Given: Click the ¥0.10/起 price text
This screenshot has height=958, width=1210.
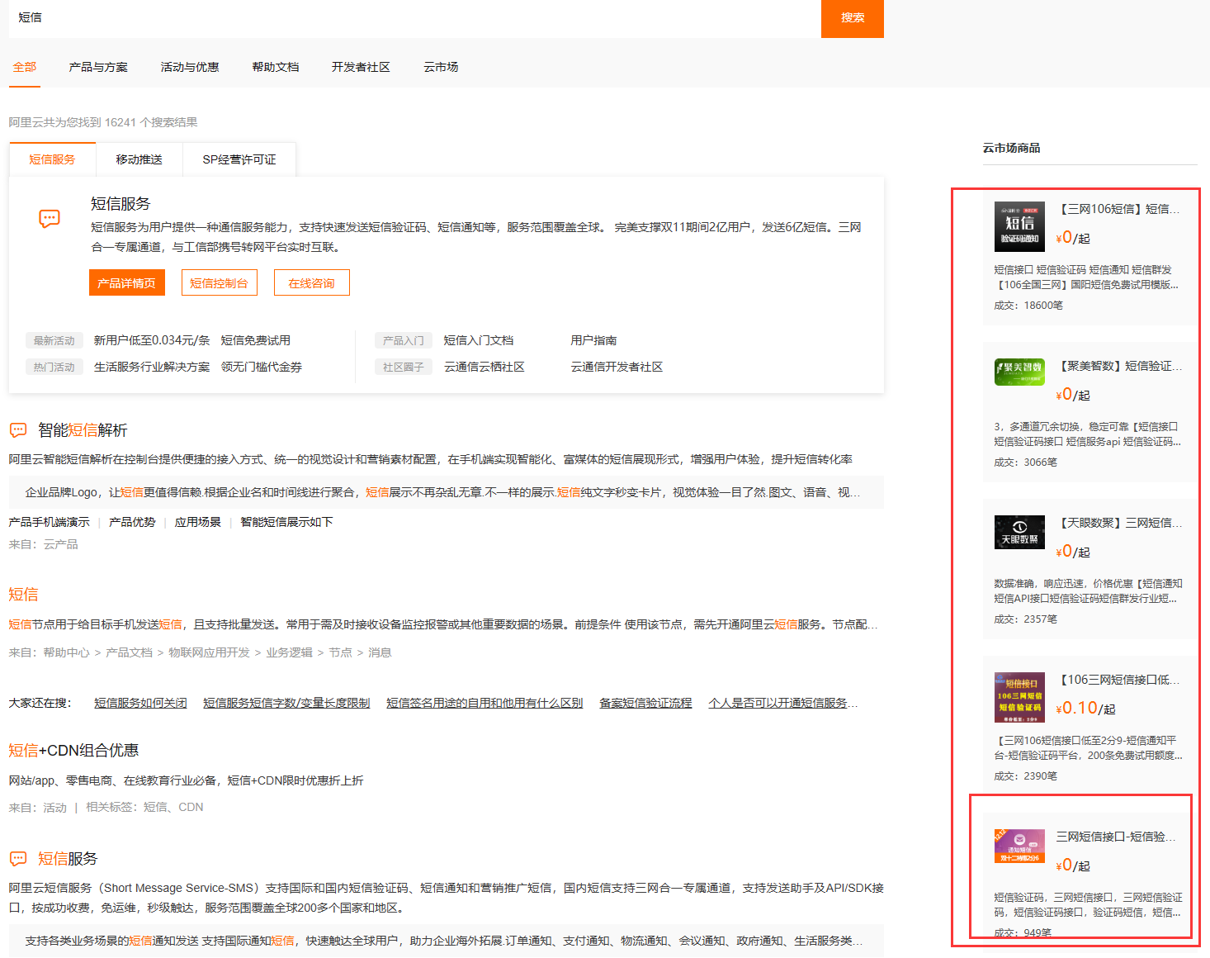Looking at the screenshot, I should (x=1085, y=708).
